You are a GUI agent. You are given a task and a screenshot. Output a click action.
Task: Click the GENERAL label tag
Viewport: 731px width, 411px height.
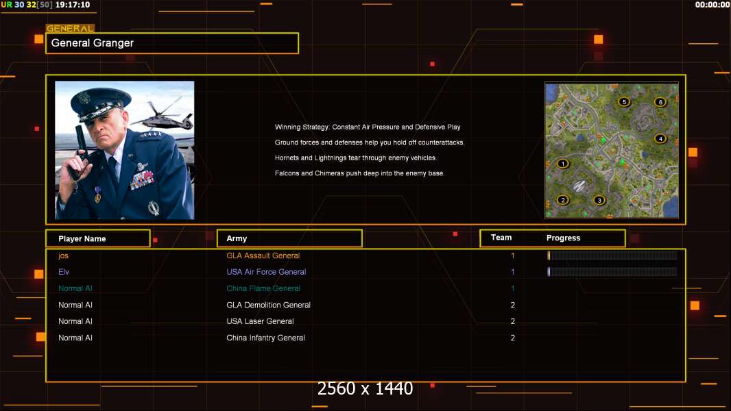(70, 28)
